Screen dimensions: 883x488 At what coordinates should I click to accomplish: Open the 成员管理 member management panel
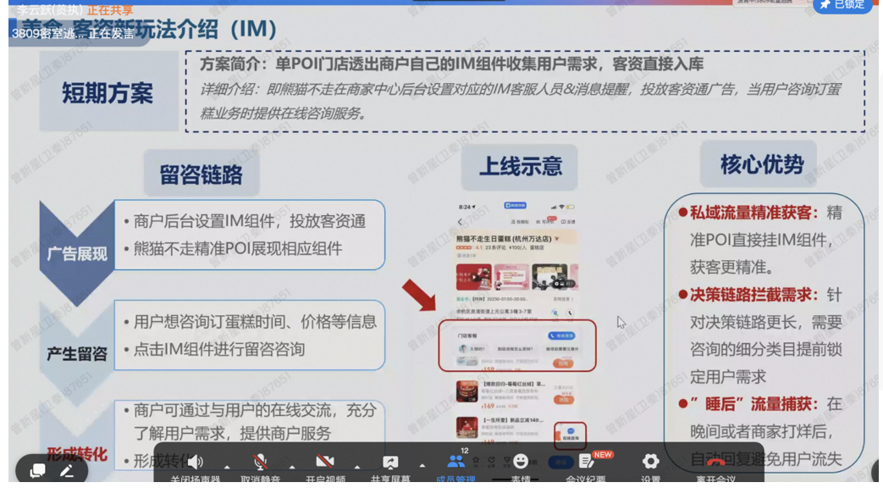[x=457, y=460]
